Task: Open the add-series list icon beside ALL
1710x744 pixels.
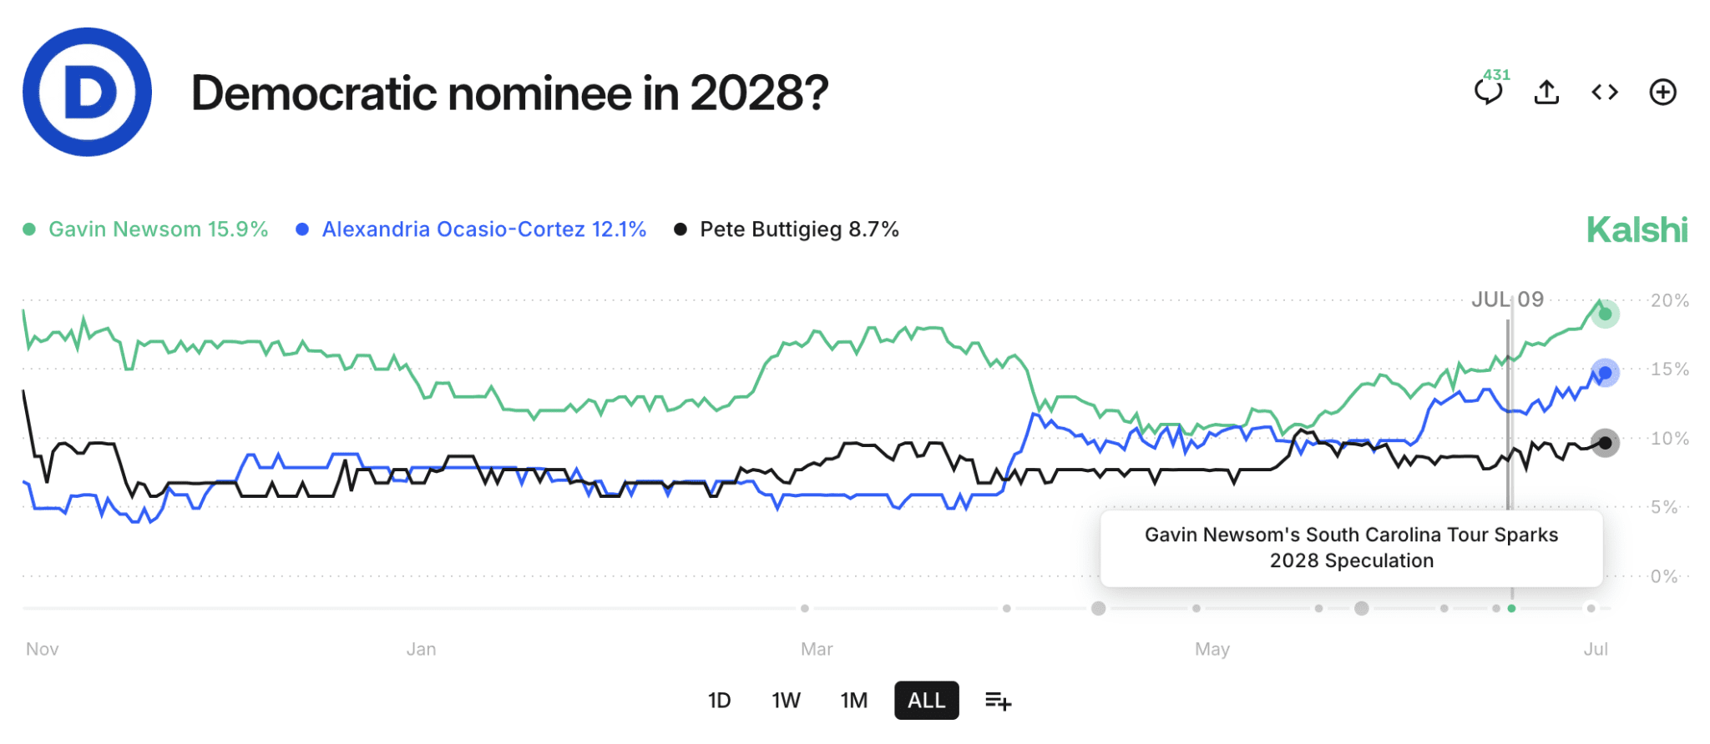Action: click(998, 701)
